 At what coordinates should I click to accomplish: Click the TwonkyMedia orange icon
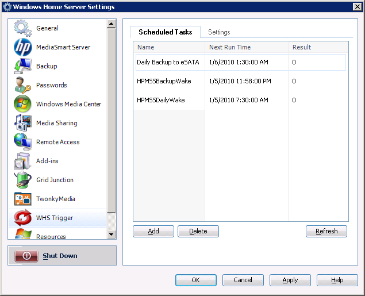22,199
